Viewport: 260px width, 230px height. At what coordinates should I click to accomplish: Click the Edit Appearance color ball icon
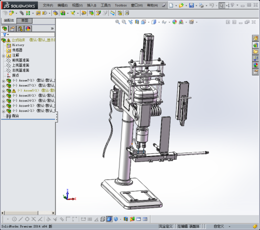pos(174,22)
